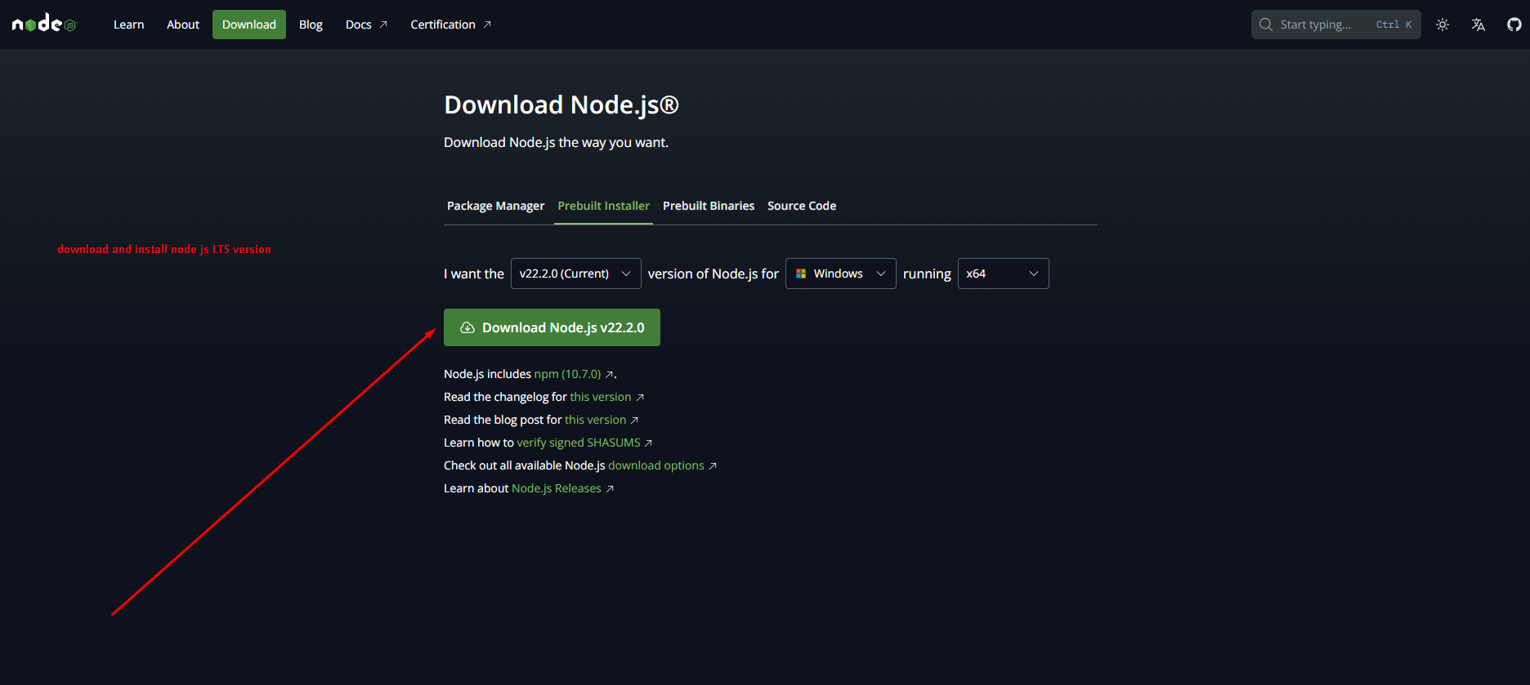
Task: Switch to the Package Manager tab
Action: 495,206
